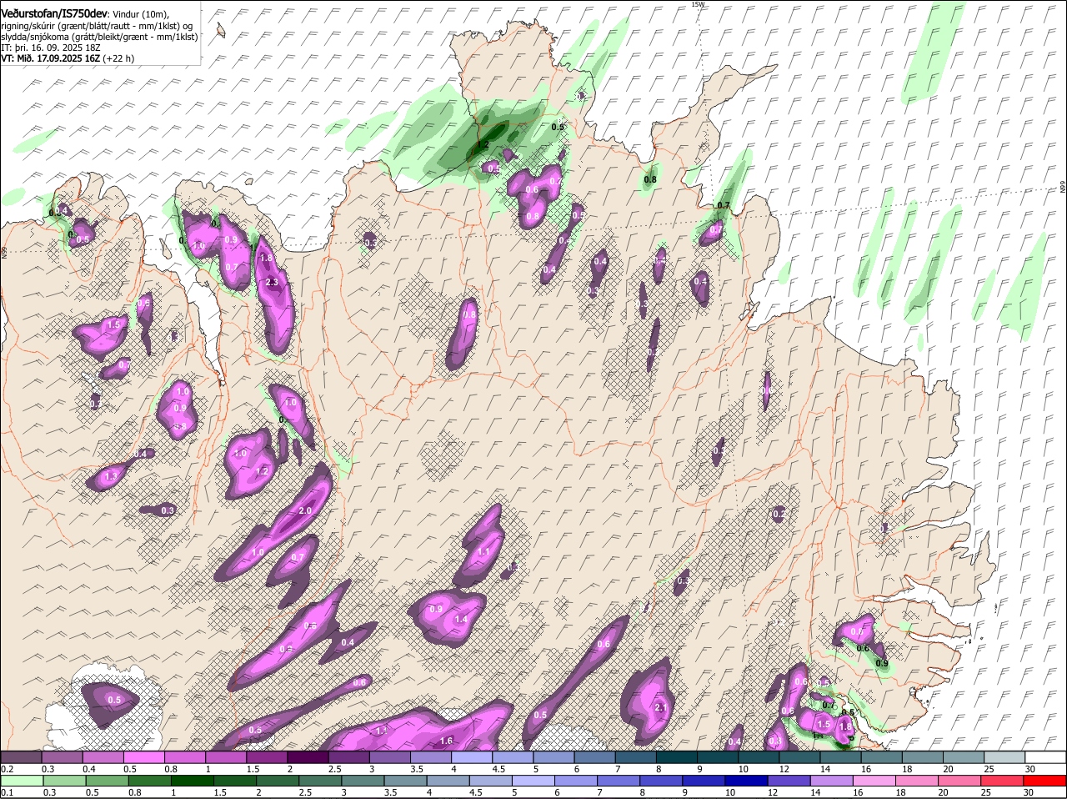
Task: Click the 0.2 label in the upper legend
Action: pyautogui.click(x=8, y=769)
